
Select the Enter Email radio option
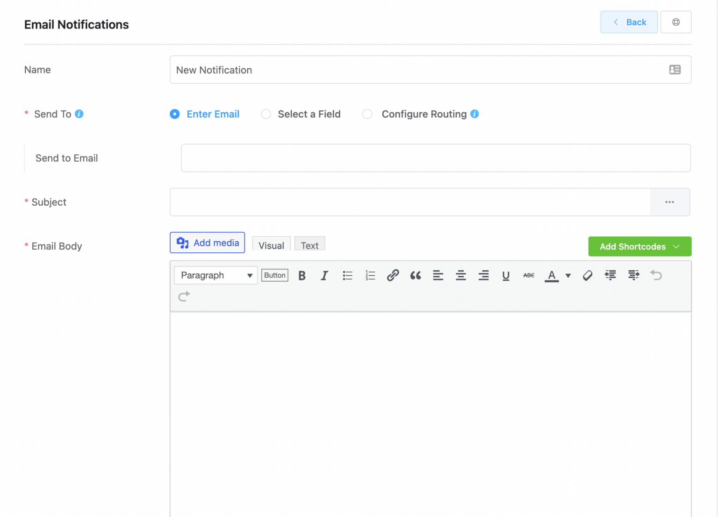[174, 114]
